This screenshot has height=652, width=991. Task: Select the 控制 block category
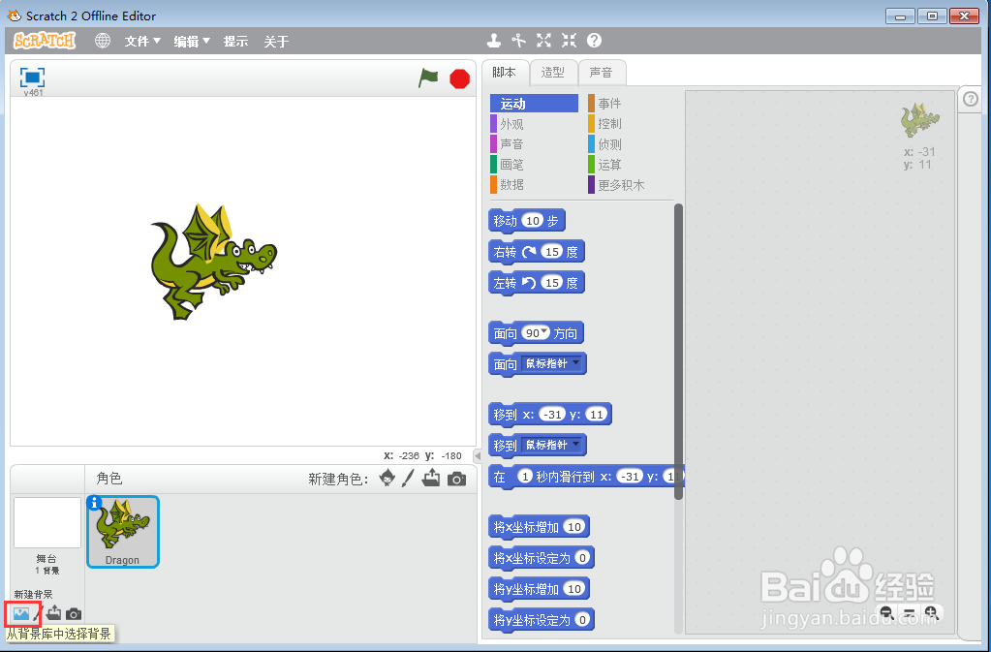click(631, 124)
